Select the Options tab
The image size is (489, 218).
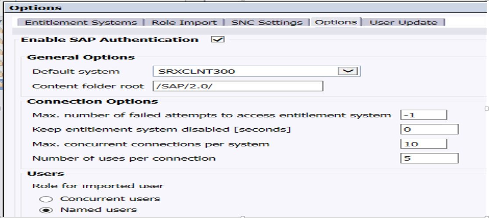[336, 22]
